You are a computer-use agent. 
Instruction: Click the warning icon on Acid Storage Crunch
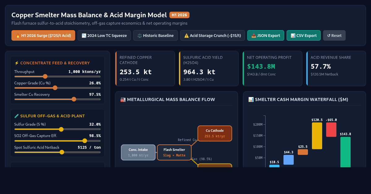(186, 35)
